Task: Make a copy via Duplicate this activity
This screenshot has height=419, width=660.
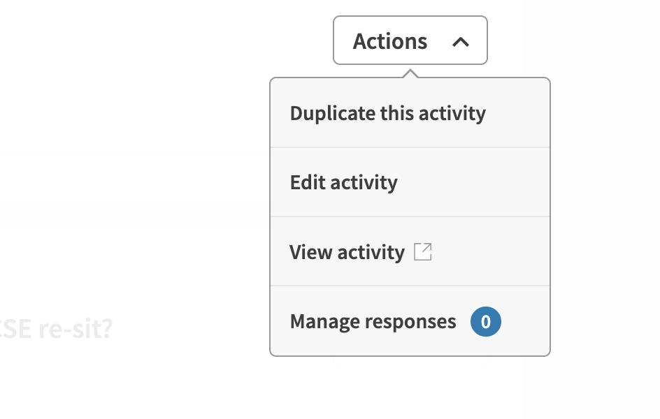Action: (x=387, y=113)
